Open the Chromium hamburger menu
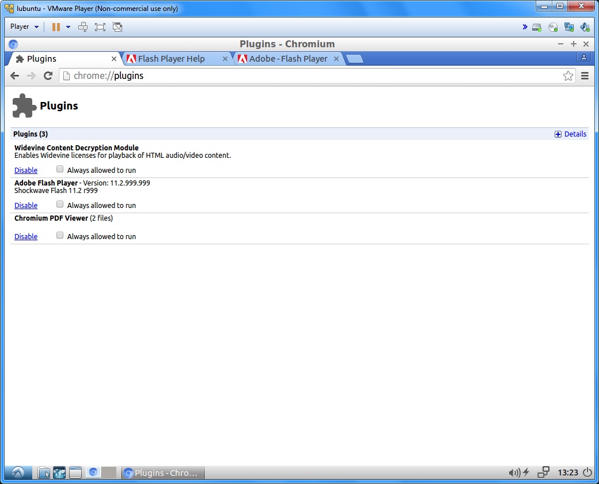Screen dimensions: 599x484 [585, 75]
